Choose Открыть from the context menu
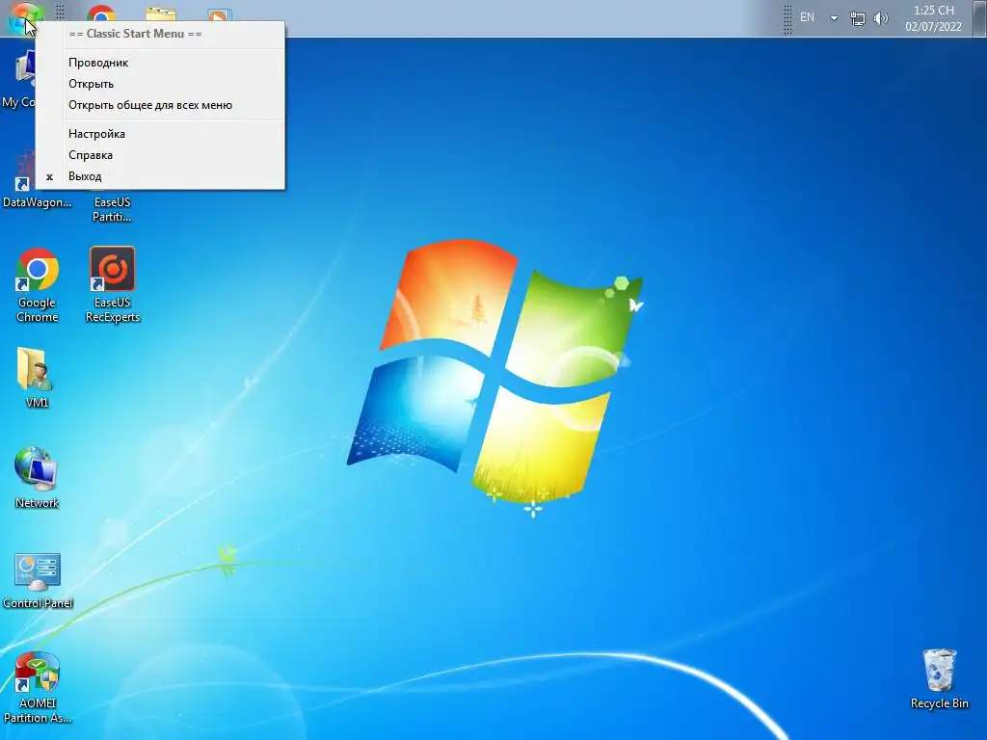 pos(161,84)
